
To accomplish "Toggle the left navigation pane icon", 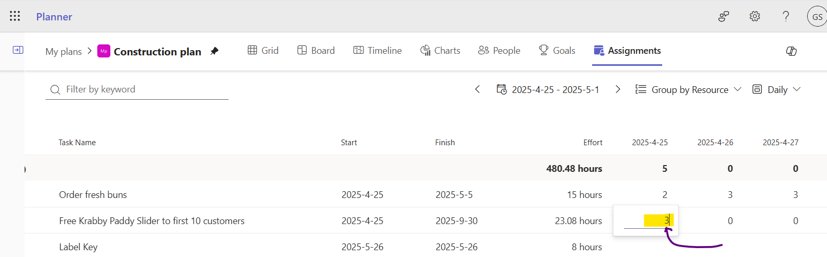I will (18, 50).
